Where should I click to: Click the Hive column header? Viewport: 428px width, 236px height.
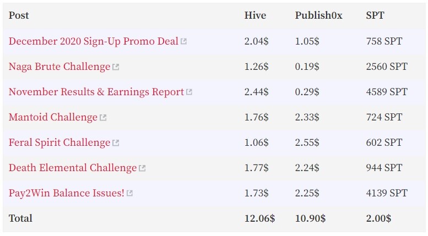point(255,15)
